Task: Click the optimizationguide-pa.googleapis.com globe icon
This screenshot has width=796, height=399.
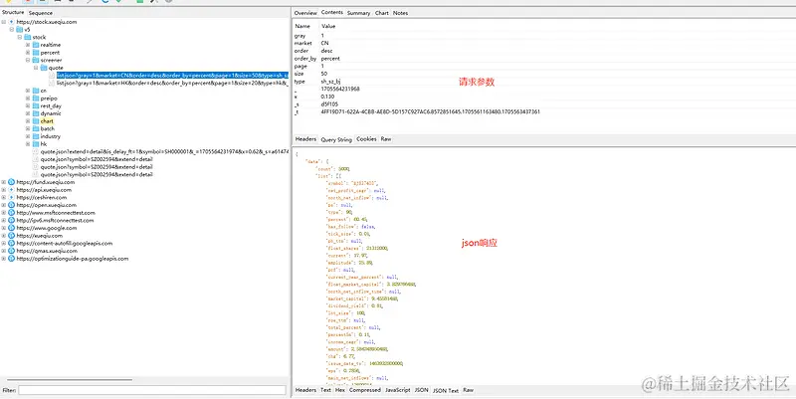Action: [12, 259]
